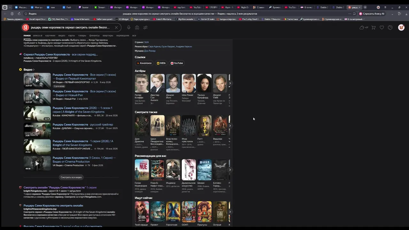This screenshot has height=230, width=409.
Task: Click Смотреть все видео button
Action: coord(71,177)
